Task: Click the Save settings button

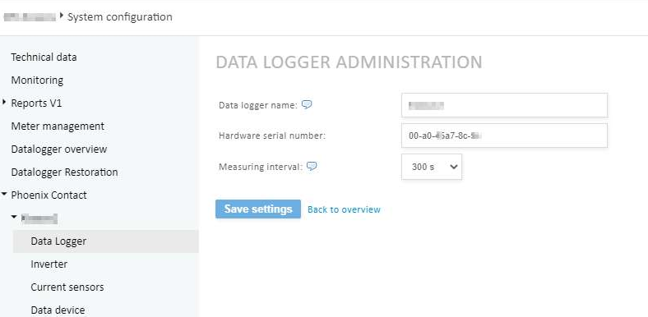Action: tap(258, 209)
